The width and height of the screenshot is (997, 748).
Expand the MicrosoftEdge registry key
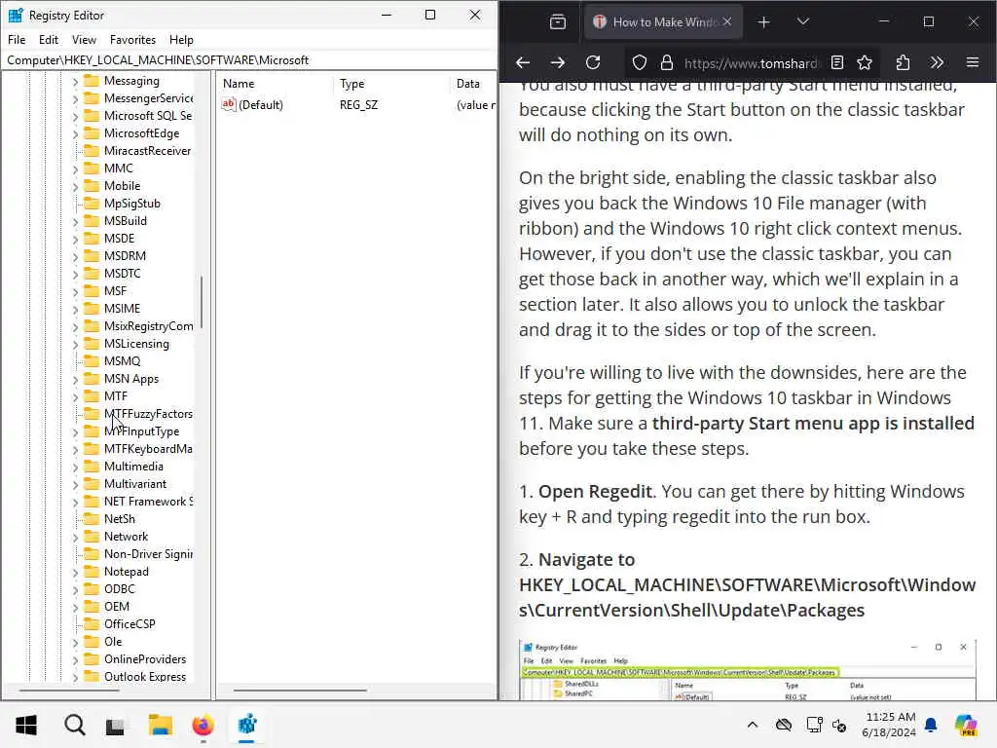pos(75,134)
